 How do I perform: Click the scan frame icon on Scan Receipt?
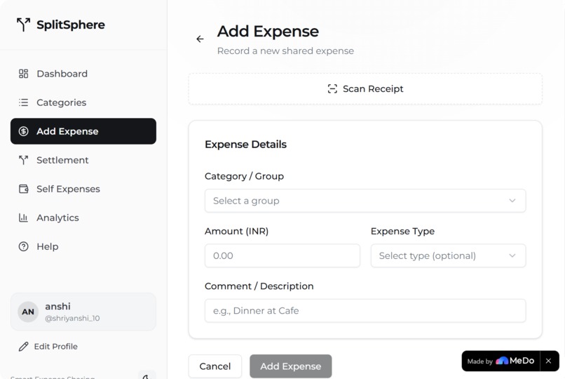click(332, 88)
